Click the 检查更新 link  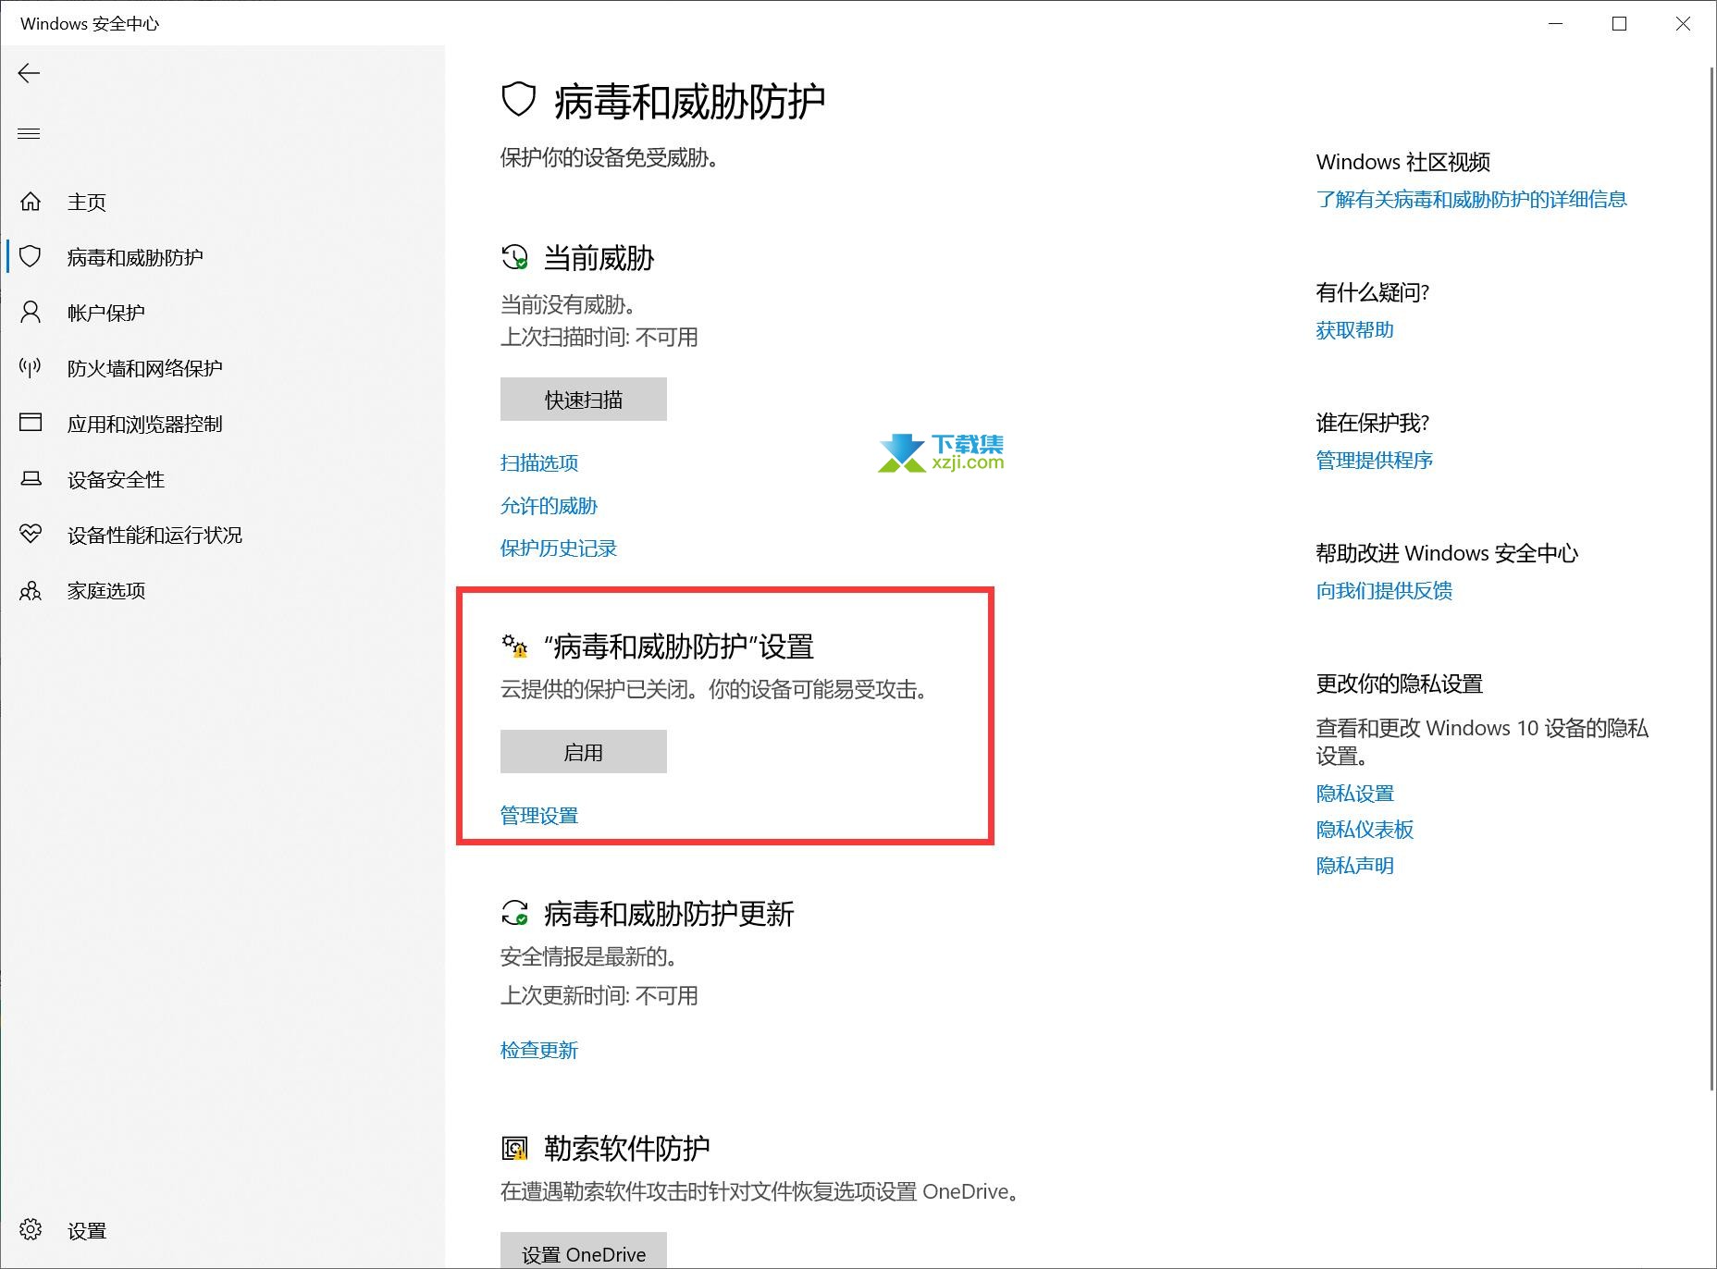coord(539,1050)
